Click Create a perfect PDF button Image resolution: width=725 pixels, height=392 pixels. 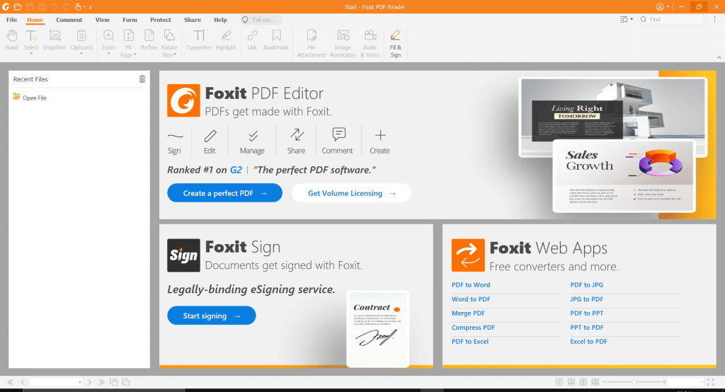pos(224,193)
